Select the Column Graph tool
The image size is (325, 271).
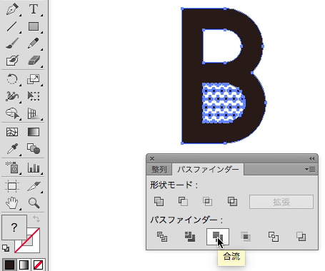click(34, 168)
